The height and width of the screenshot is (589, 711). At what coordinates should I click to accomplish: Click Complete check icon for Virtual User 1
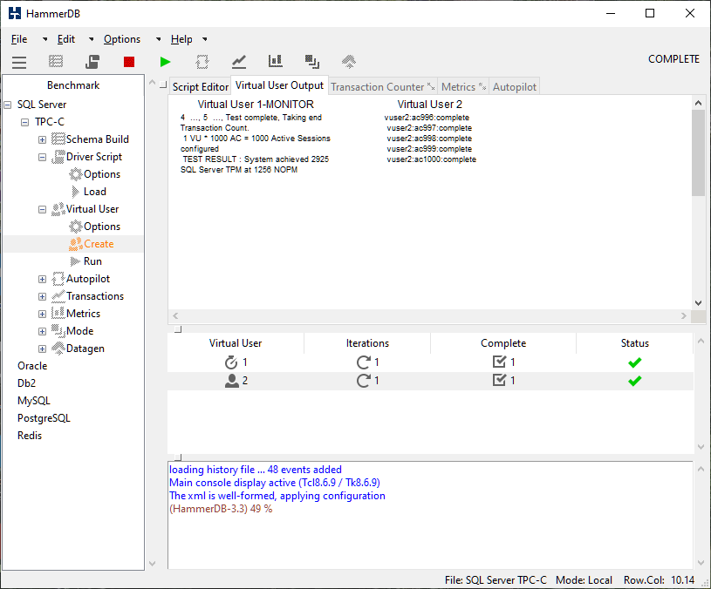point(499,362)
